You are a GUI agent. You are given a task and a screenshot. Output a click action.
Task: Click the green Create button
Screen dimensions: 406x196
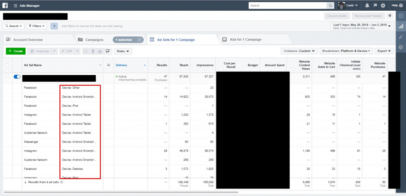pos(16,51)
